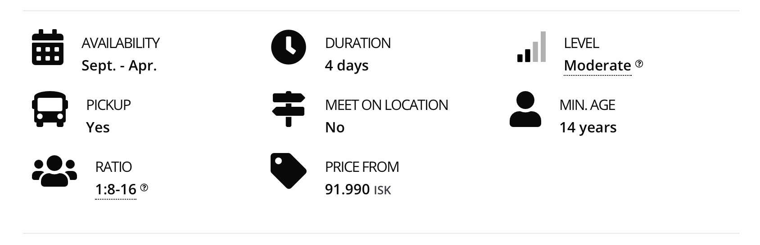Click the signal bars level icon
Image resolution: width=760 pixels, height=245 pixels.
click(531, 47)
